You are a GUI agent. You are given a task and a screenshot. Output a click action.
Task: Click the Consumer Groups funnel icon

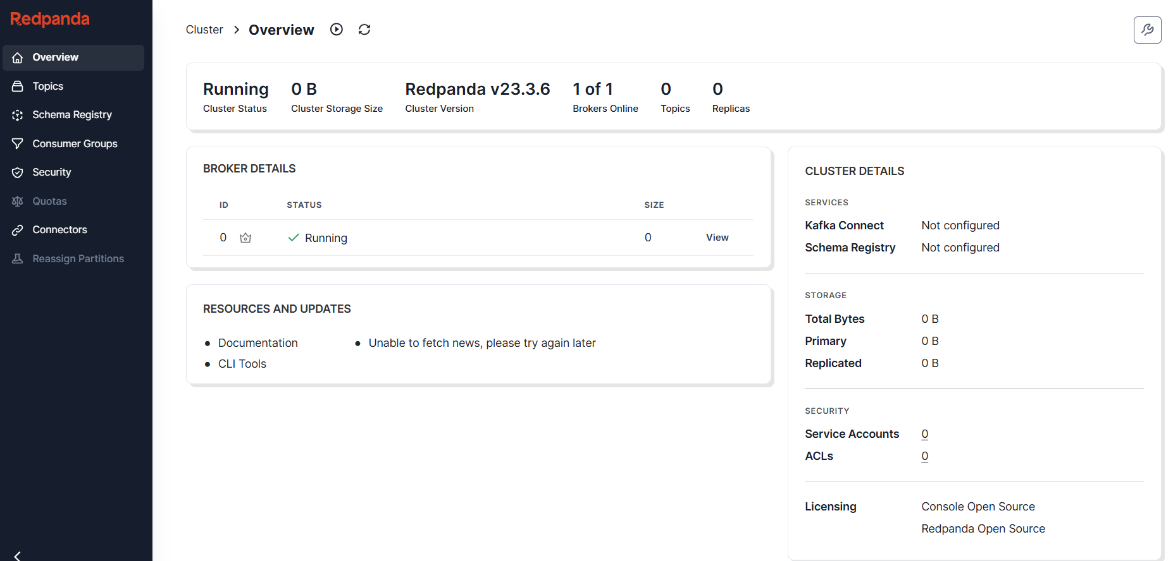point(18,143)
